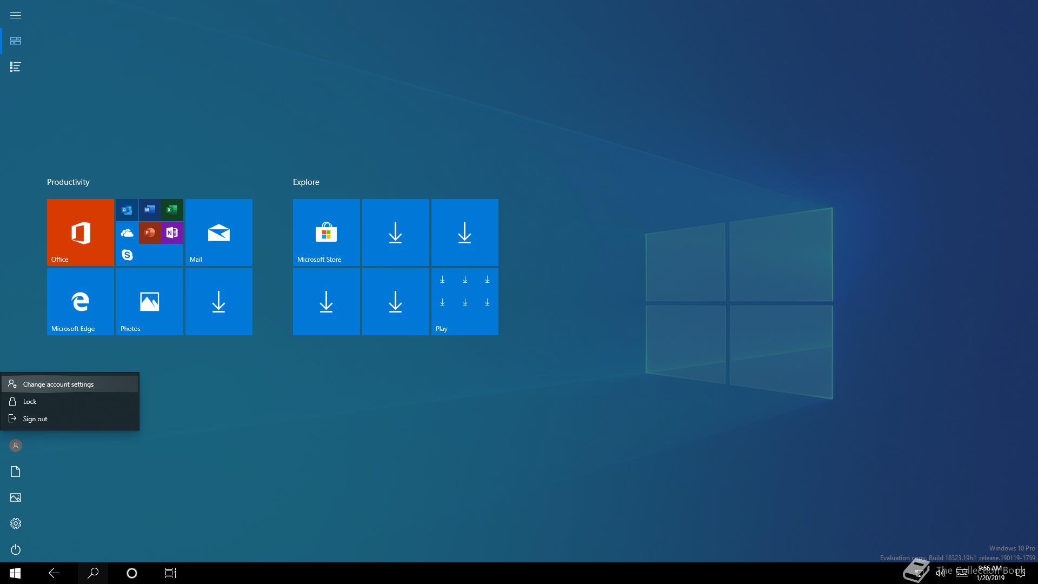The image size is (1038, 584).
Task: Launch Excel from the Office folder tile
Action: point(172,210)
